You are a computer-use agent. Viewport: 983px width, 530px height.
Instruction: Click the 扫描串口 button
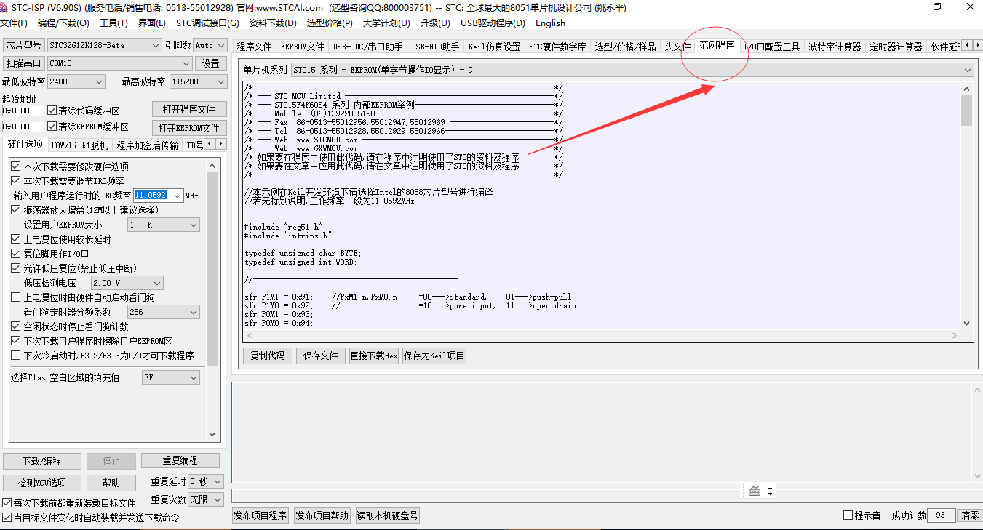coord(24,63)
